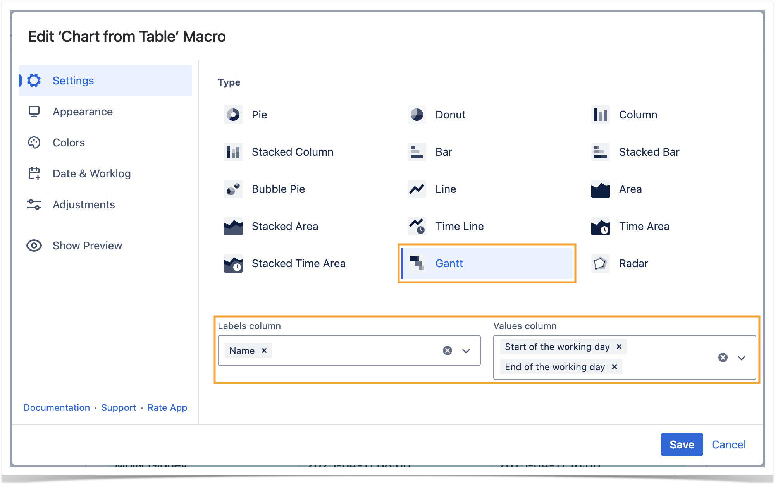Remove the Name label tag

(x=264, y=350)
